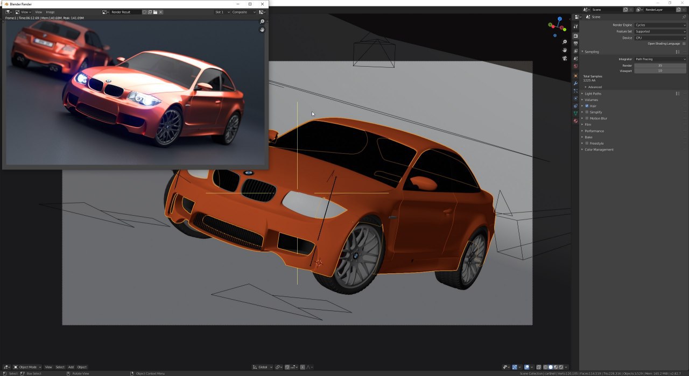Screen dimensions: 689x376
Task: Expand the Light Paths panel
Action: click(592, 94)
